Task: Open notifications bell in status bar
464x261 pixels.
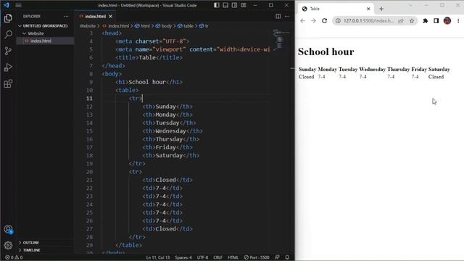Action: (287, 257)
